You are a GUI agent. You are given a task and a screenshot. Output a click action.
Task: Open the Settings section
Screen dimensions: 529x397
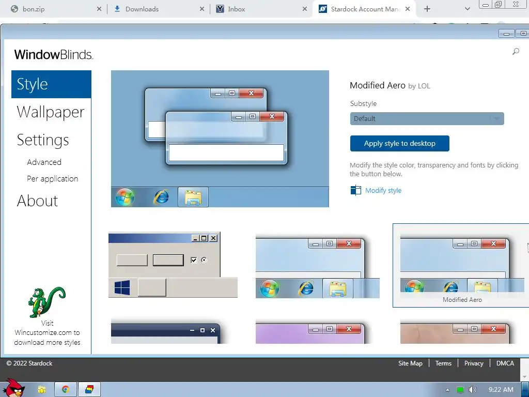[43, 140]
